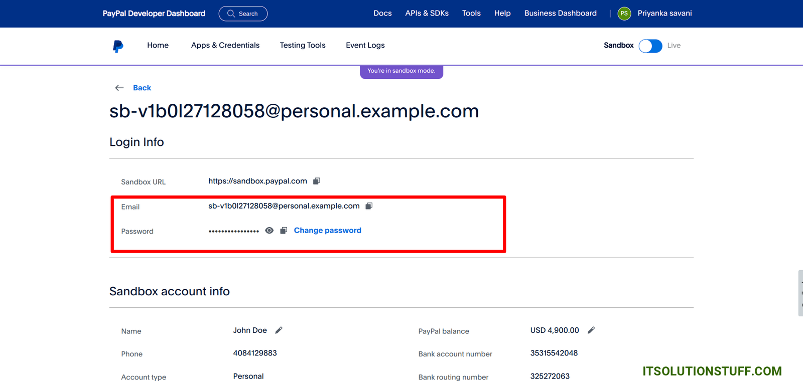Open the Search box in header

243,14
